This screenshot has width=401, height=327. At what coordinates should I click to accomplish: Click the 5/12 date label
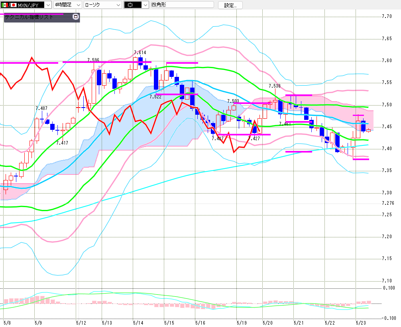point(81,323)
